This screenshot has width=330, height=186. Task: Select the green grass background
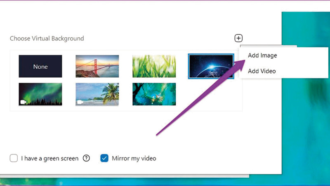154,66
